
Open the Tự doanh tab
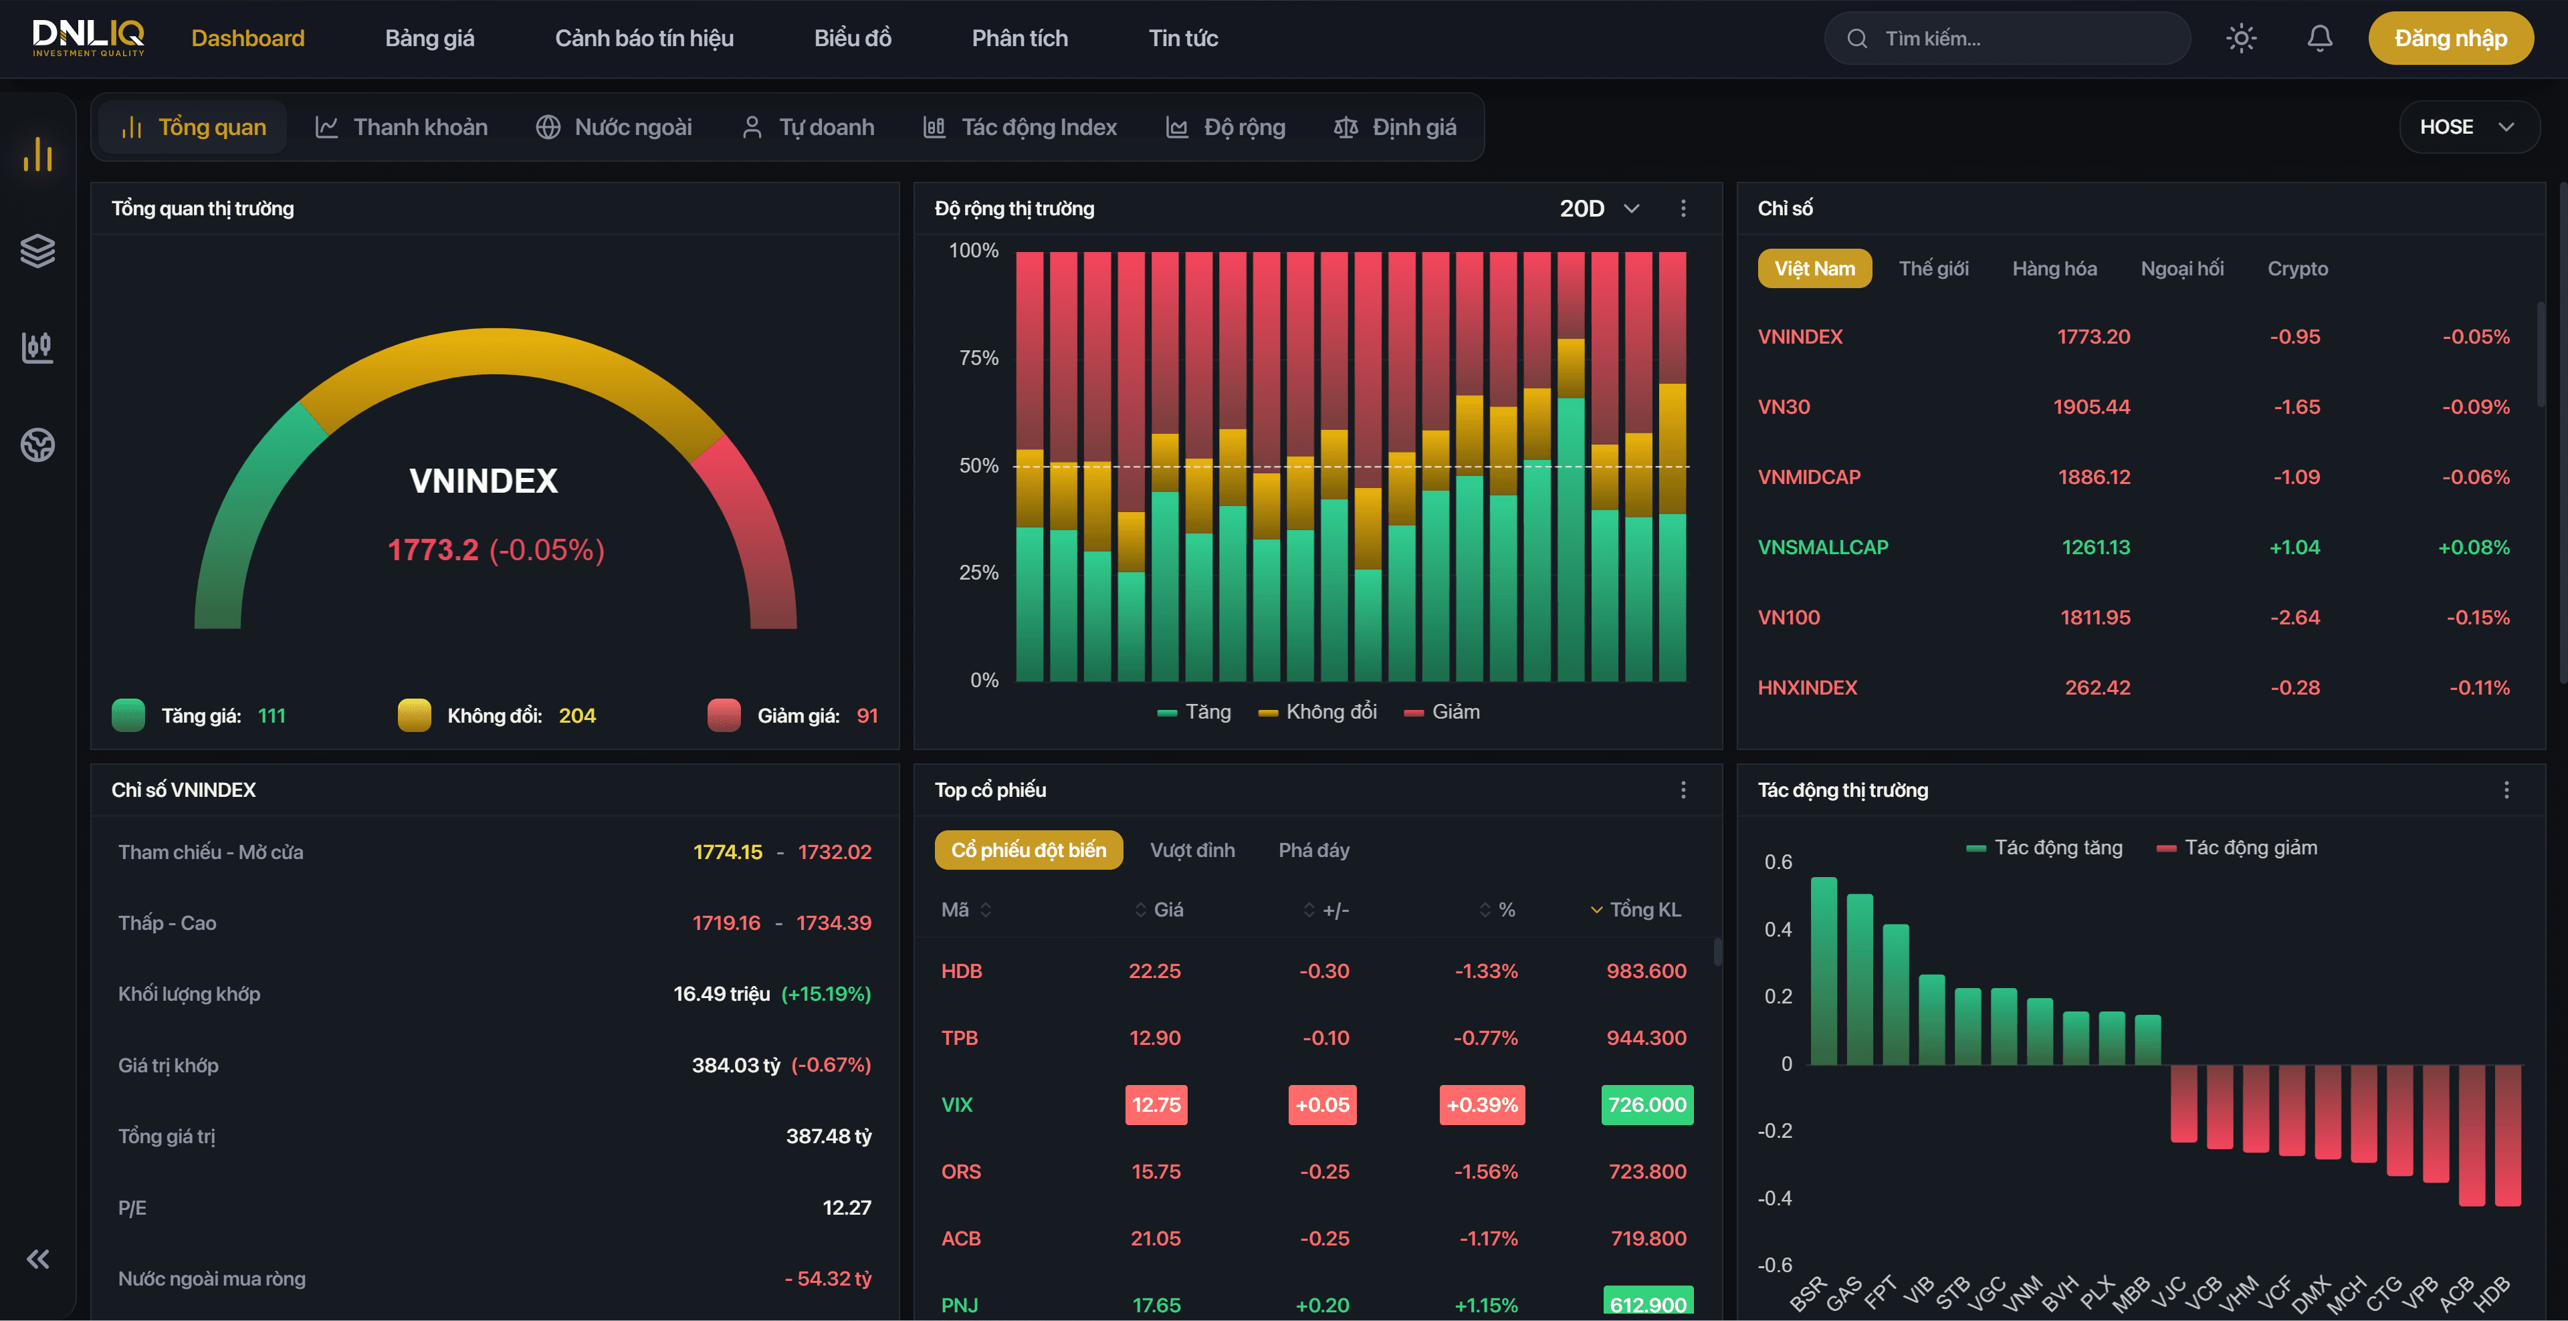[809, 128]
